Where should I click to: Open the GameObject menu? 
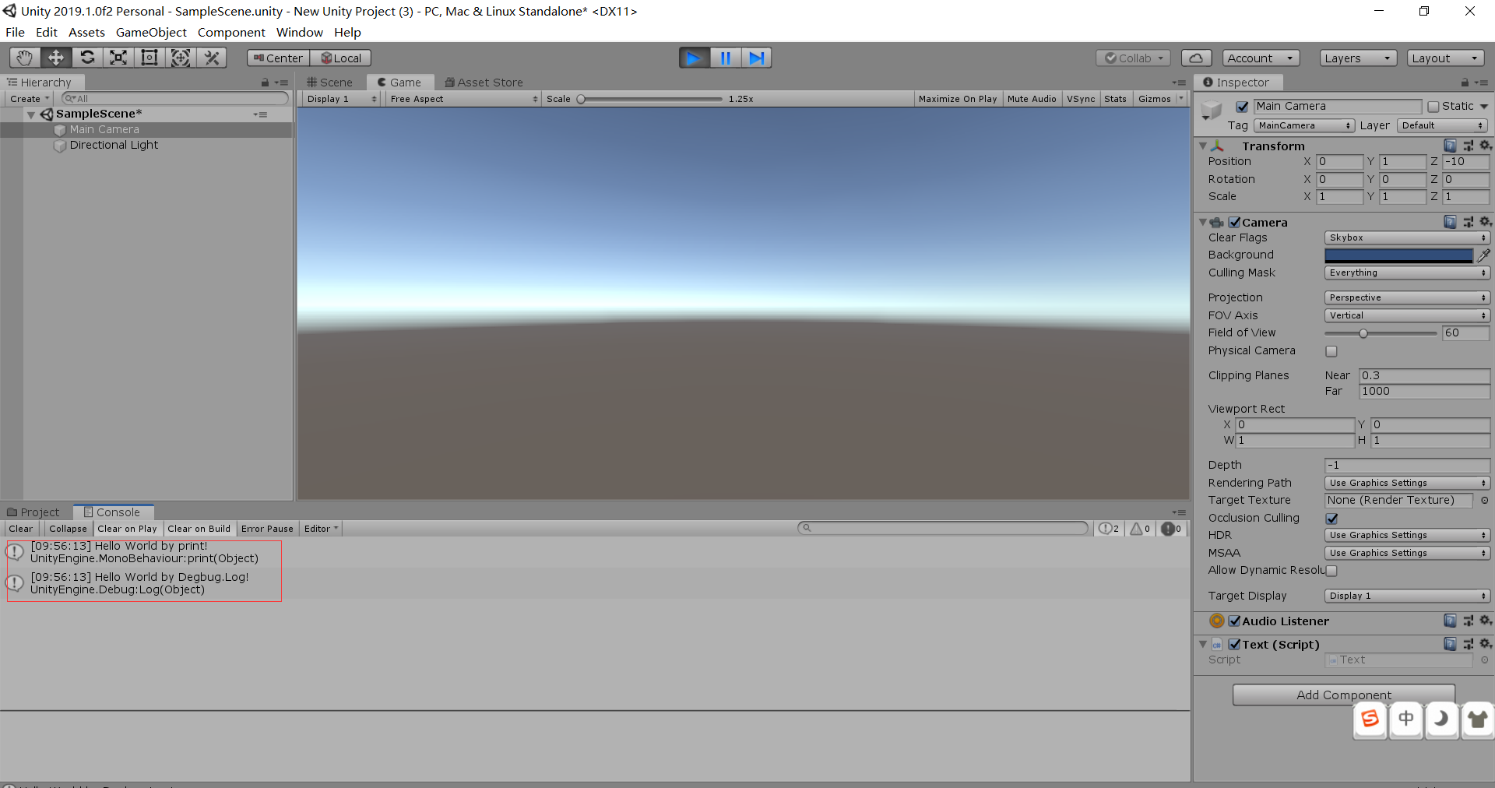(151, 32)
